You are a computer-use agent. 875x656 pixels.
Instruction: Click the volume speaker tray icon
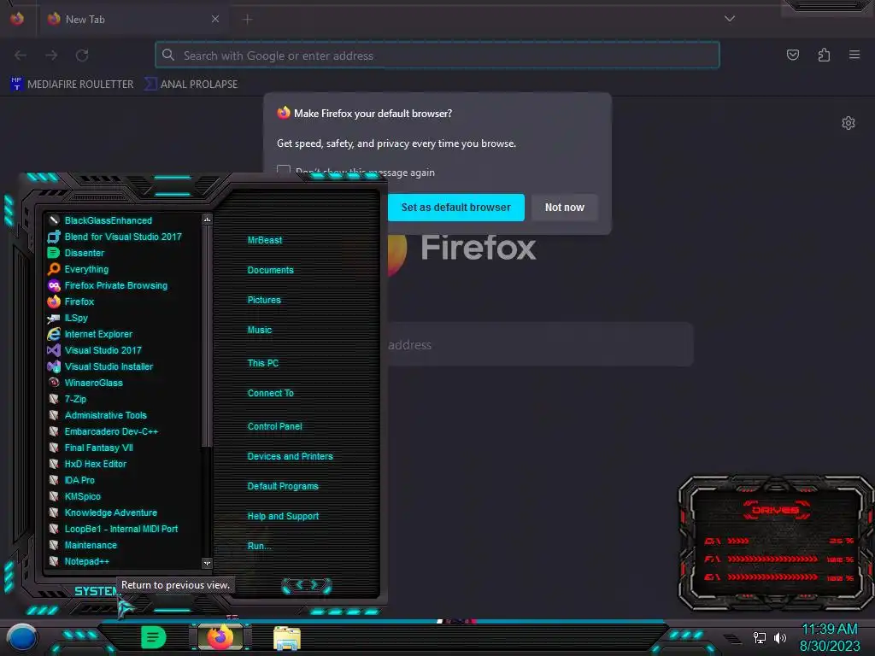(779, 637)
